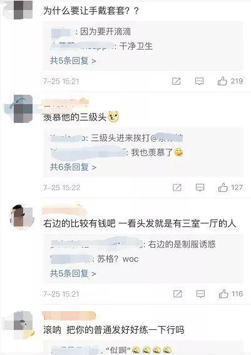The height and width of the screenshot is (355, 251).
Task: Reply to the 右边的比较有钱吧 comment
Action: 201,294
